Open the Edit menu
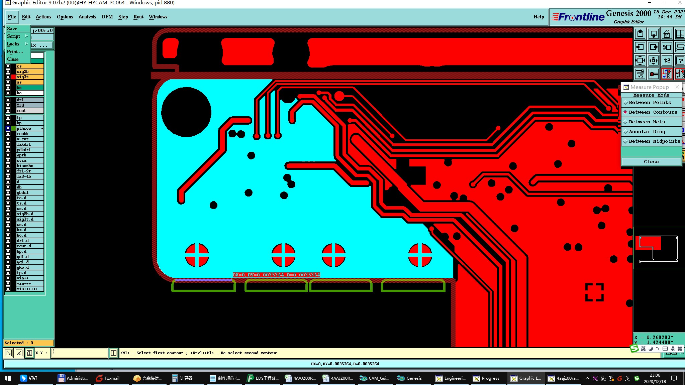Image resolution: width=685 pixels, height=385 pixels. (x=26, y=17)
